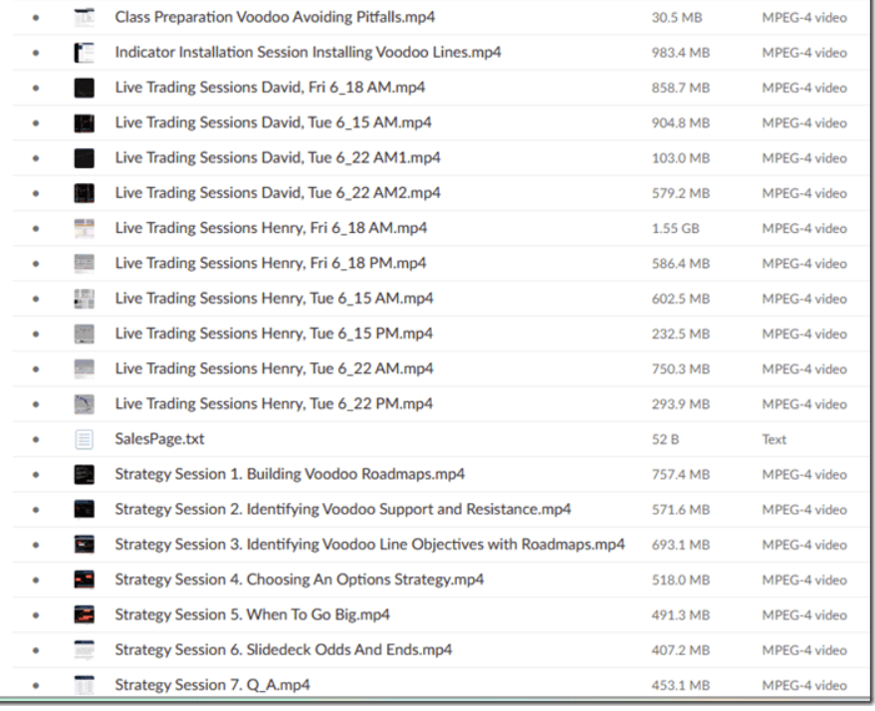Image resolution: width=875 pixels, height=711 pixels.
Task: Open the Strategy Session 7 Q_A thumbnail
Action: click(x=84, y=684)
